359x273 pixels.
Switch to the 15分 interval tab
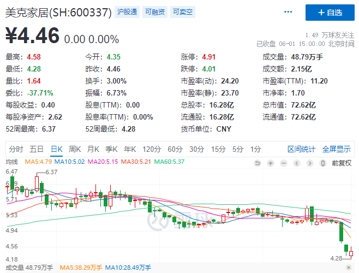(x=218, y=149)
